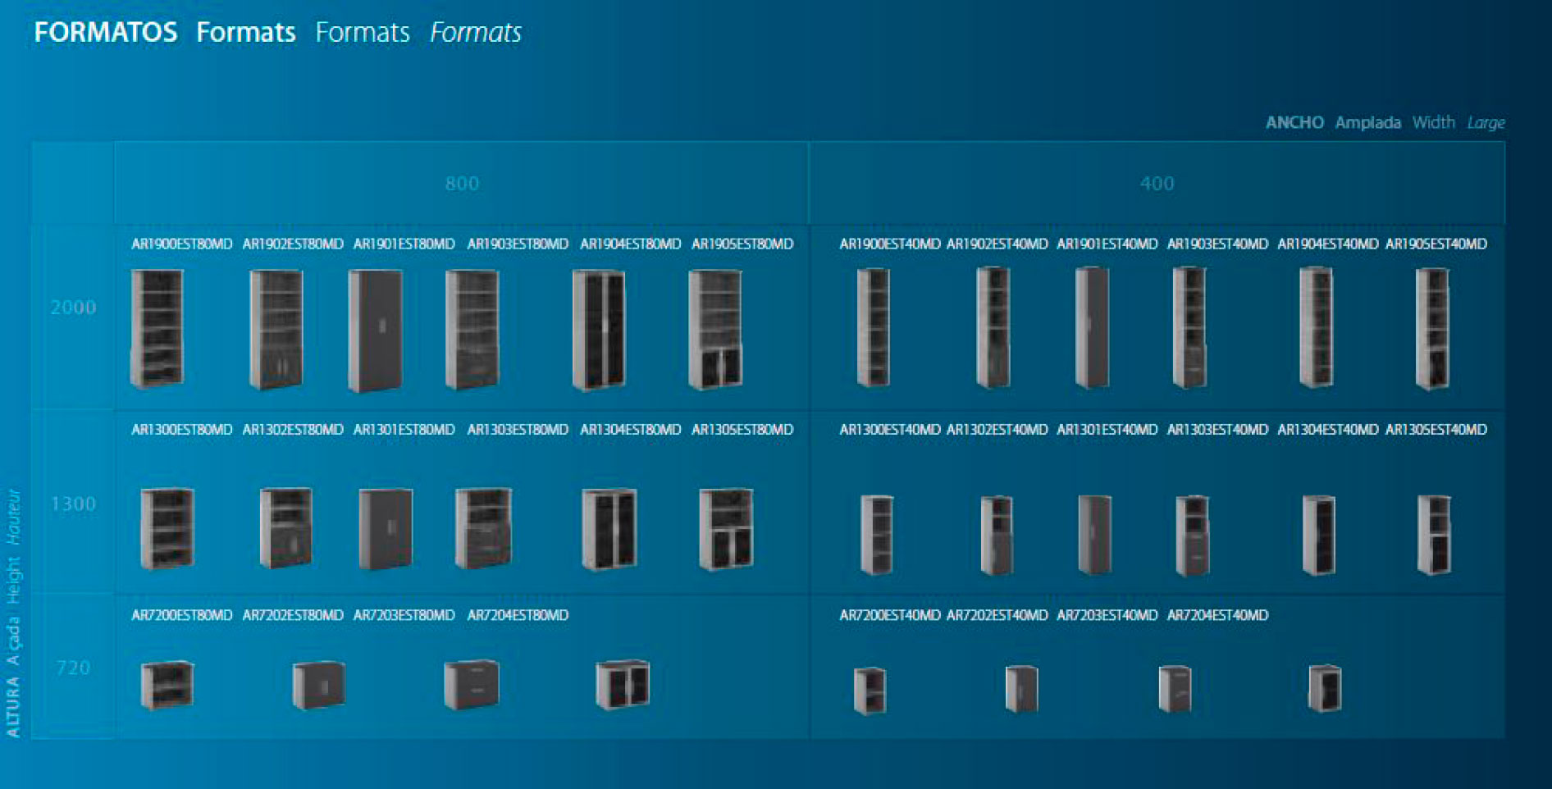Click the ANCHO width label

(1294, 123)
